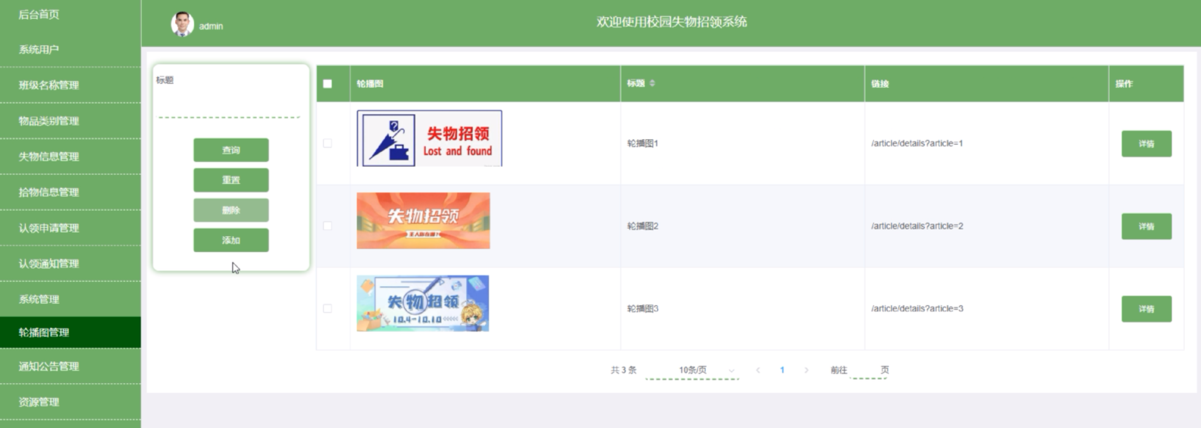Screen dimensions: 1201x428
Task: Click the 添加 add button
Action: [x=231, y=240]
